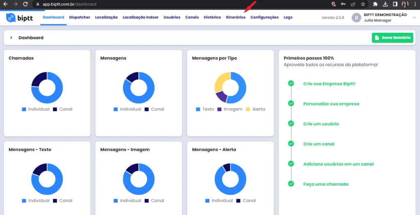Reload the page with refresh icon

coord(25,4)
